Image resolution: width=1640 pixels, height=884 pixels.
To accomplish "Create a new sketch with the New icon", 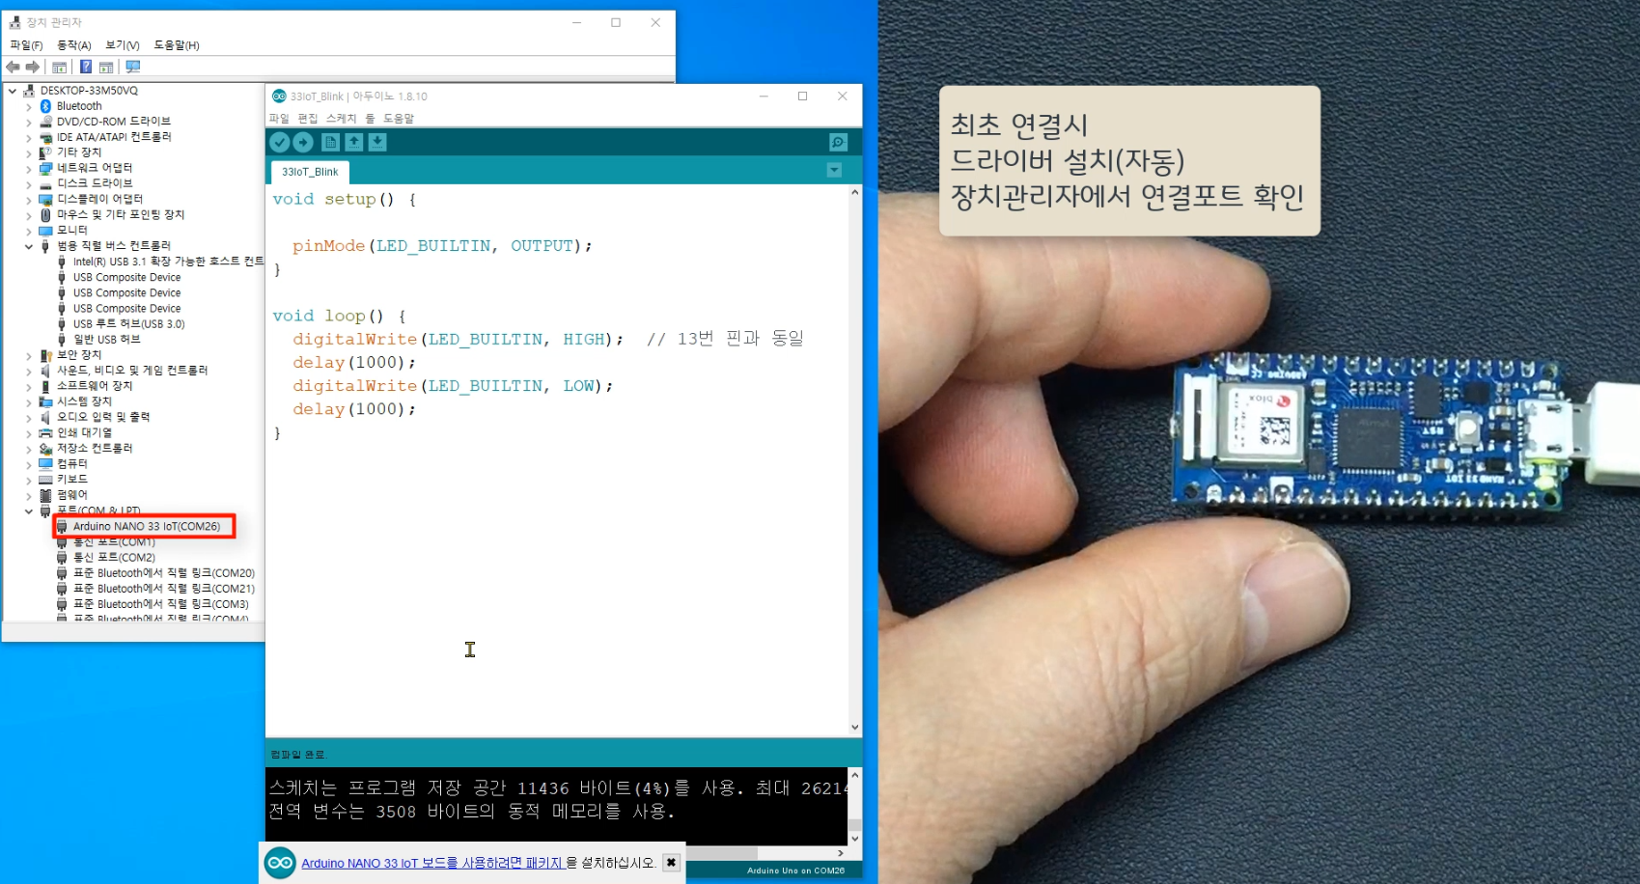I will tap(330, 142).
